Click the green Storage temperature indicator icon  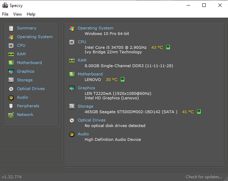click(x=199, y=112)
